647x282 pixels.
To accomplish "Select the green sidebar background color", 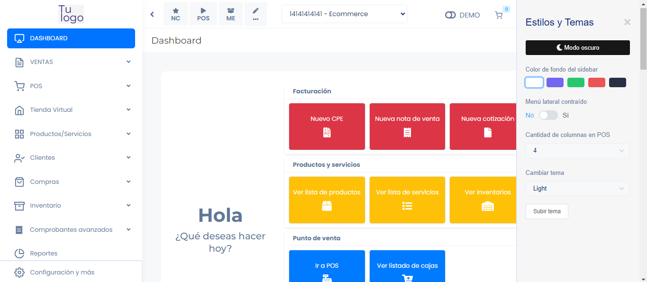I will pos(576,82).
